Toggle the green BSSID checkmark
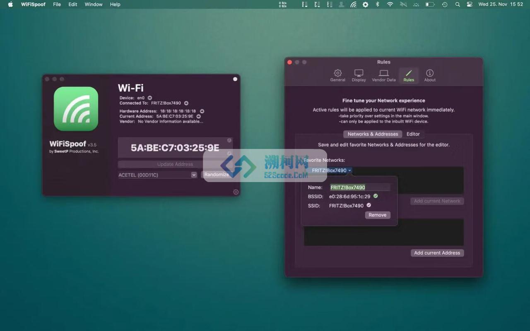Screen dimensions: 530x331 point(376,196)
